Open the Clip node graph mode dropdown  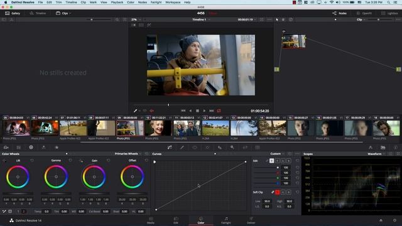coord(361,19)
